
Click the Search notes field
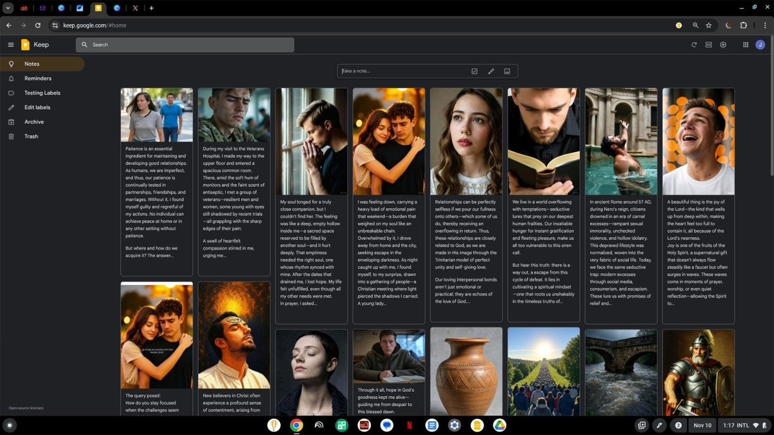click(185, 44)
